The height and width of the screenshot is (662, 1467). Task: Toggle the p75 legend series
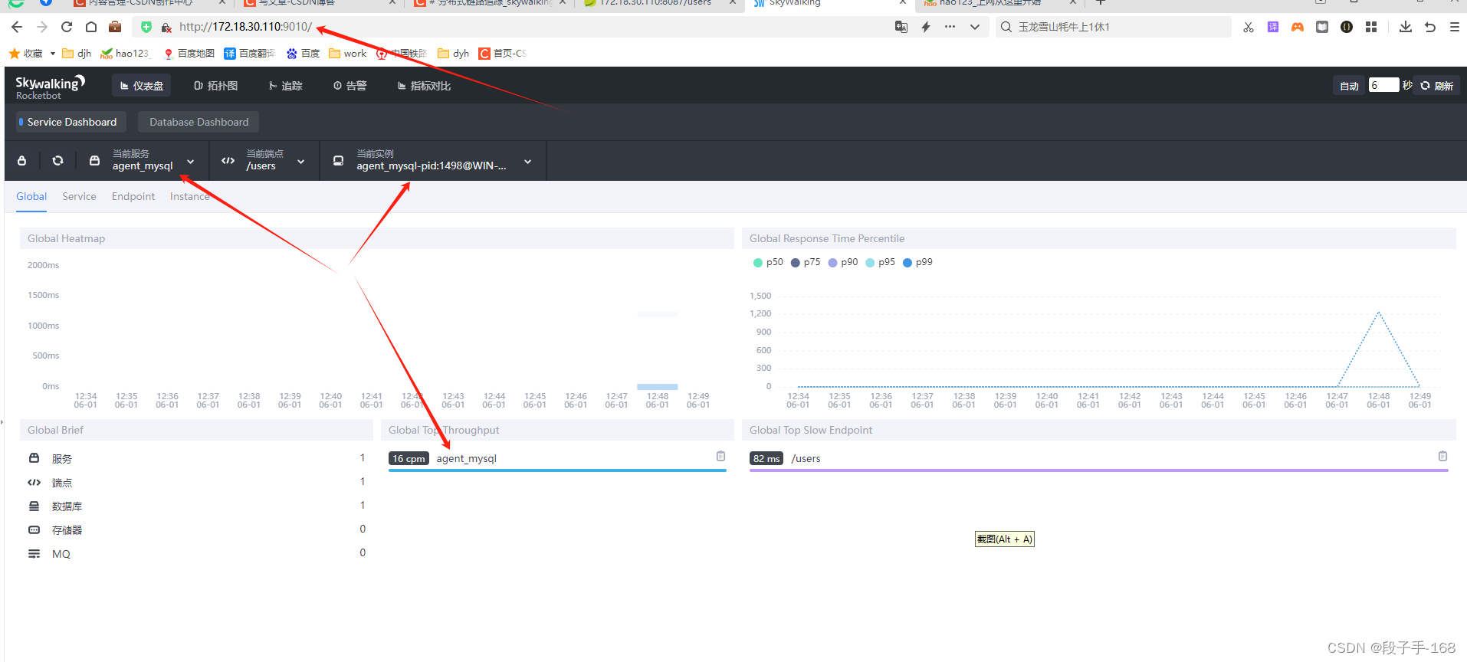(806, 262)
